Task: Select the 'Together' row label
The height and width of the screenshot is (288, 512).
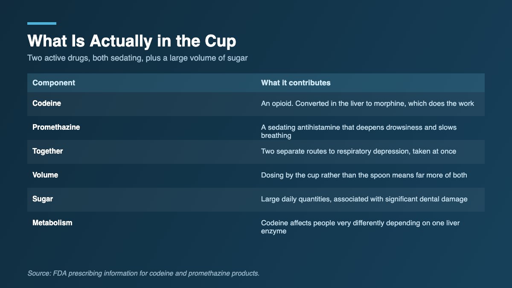Action: click(47, 151)
